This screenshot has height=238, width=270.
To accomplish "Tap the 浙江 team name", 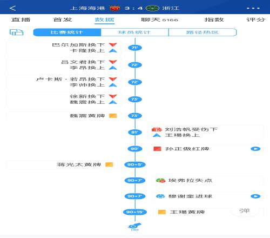I will (x=171, y=8).
